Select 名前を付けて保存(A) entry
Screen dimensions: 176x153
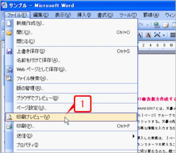pyautogui.click(x=71, y=60)
